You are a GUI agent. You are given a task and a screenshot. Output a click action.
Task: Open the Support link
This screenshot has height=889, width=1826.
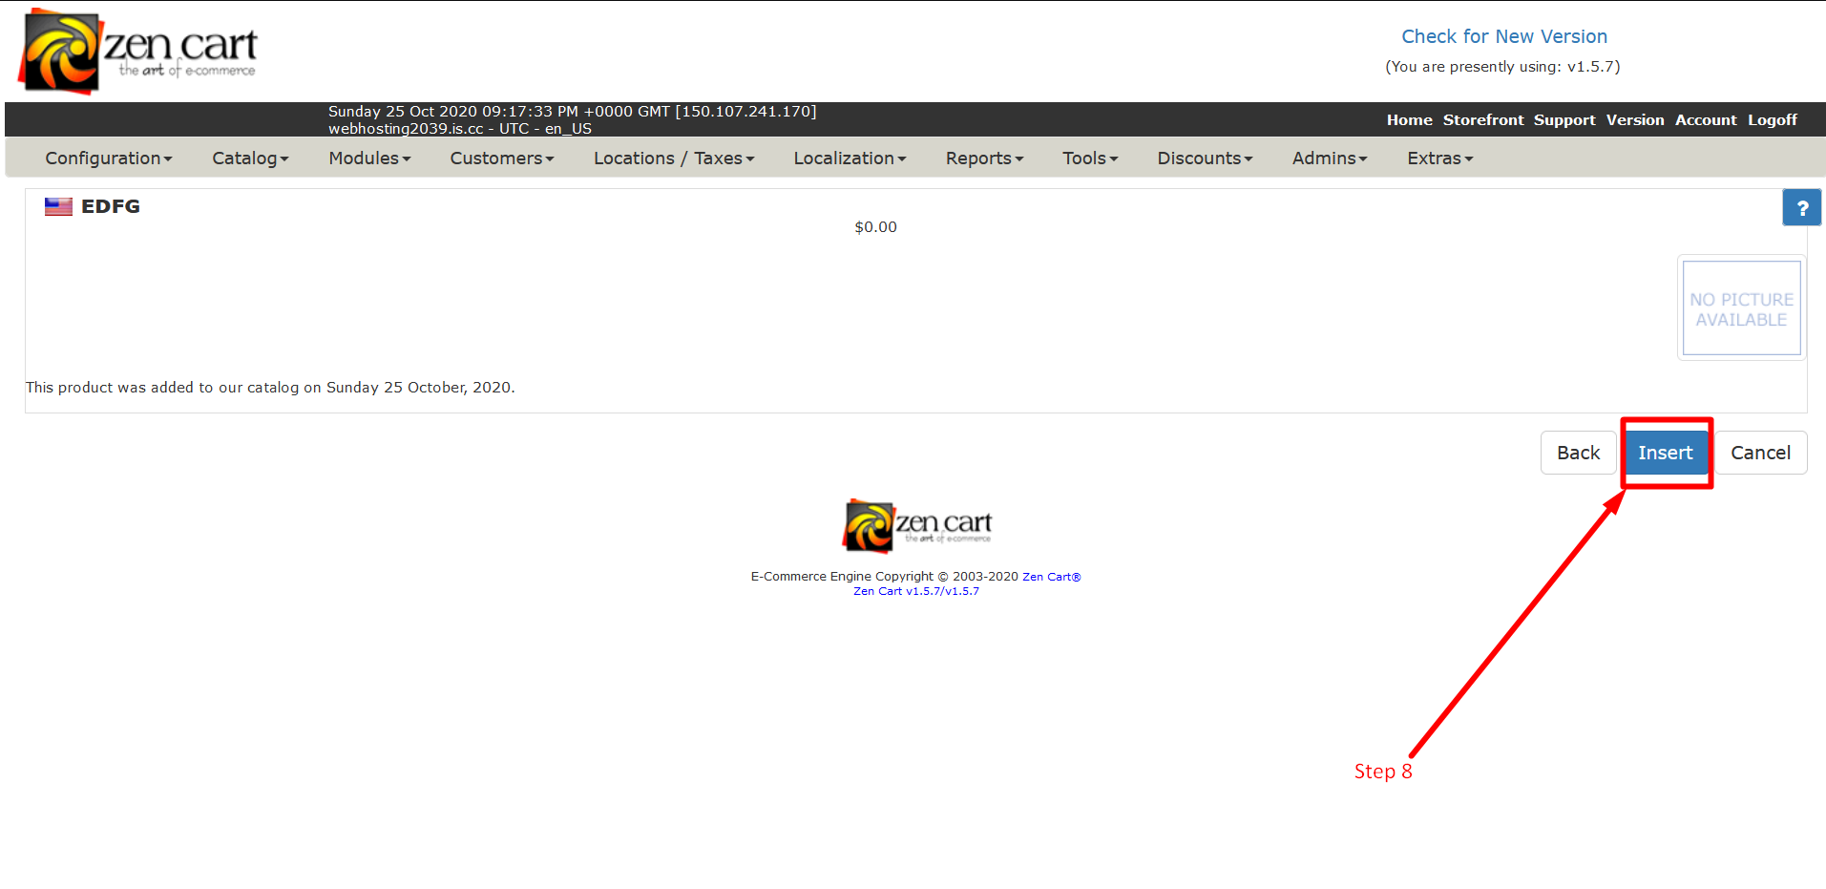tap(1564, 120)
